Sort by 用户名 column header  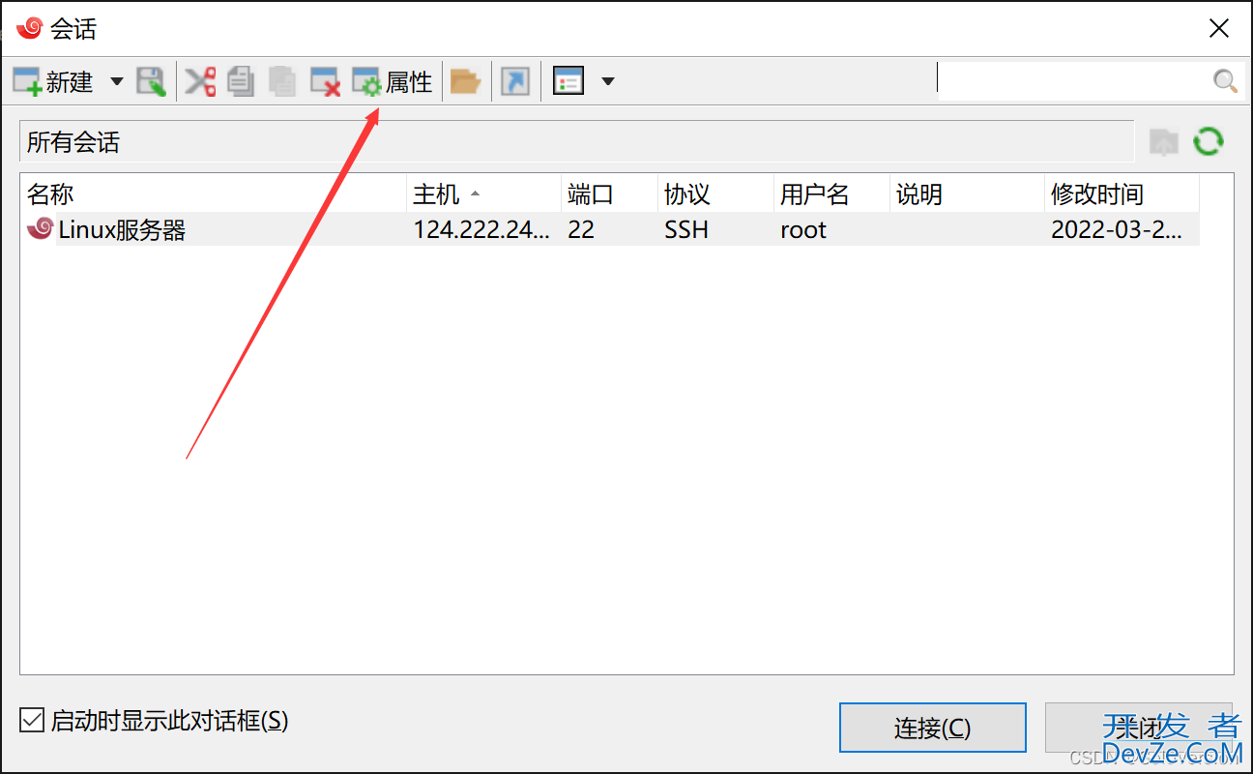(831, 194)
